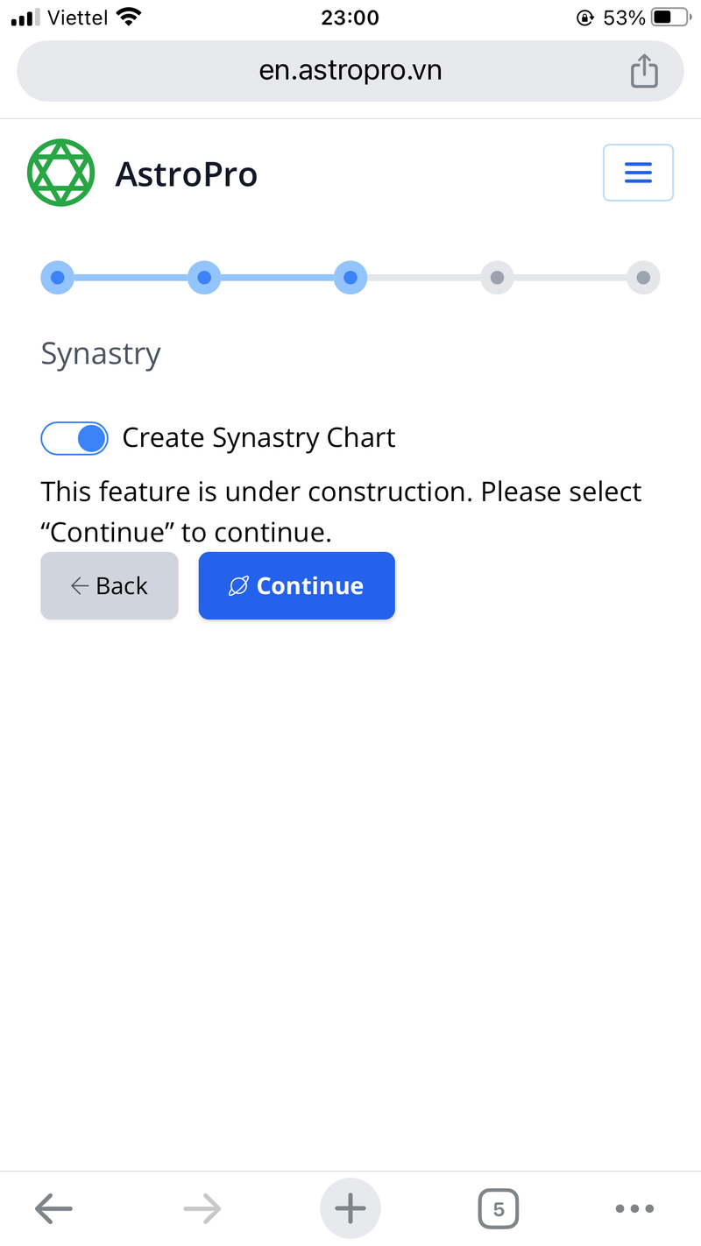Click the AstroPro hexagram logo icon
The width and height of the screenshot is (701, 1246).
pyautogui.click(x=61, y=173)
